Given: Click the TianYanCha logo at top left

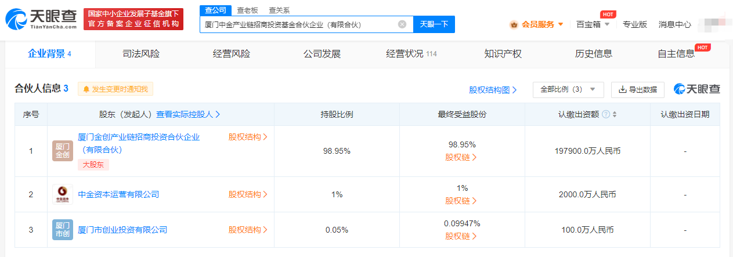Looking at the screenshot, I should [41, 19].
